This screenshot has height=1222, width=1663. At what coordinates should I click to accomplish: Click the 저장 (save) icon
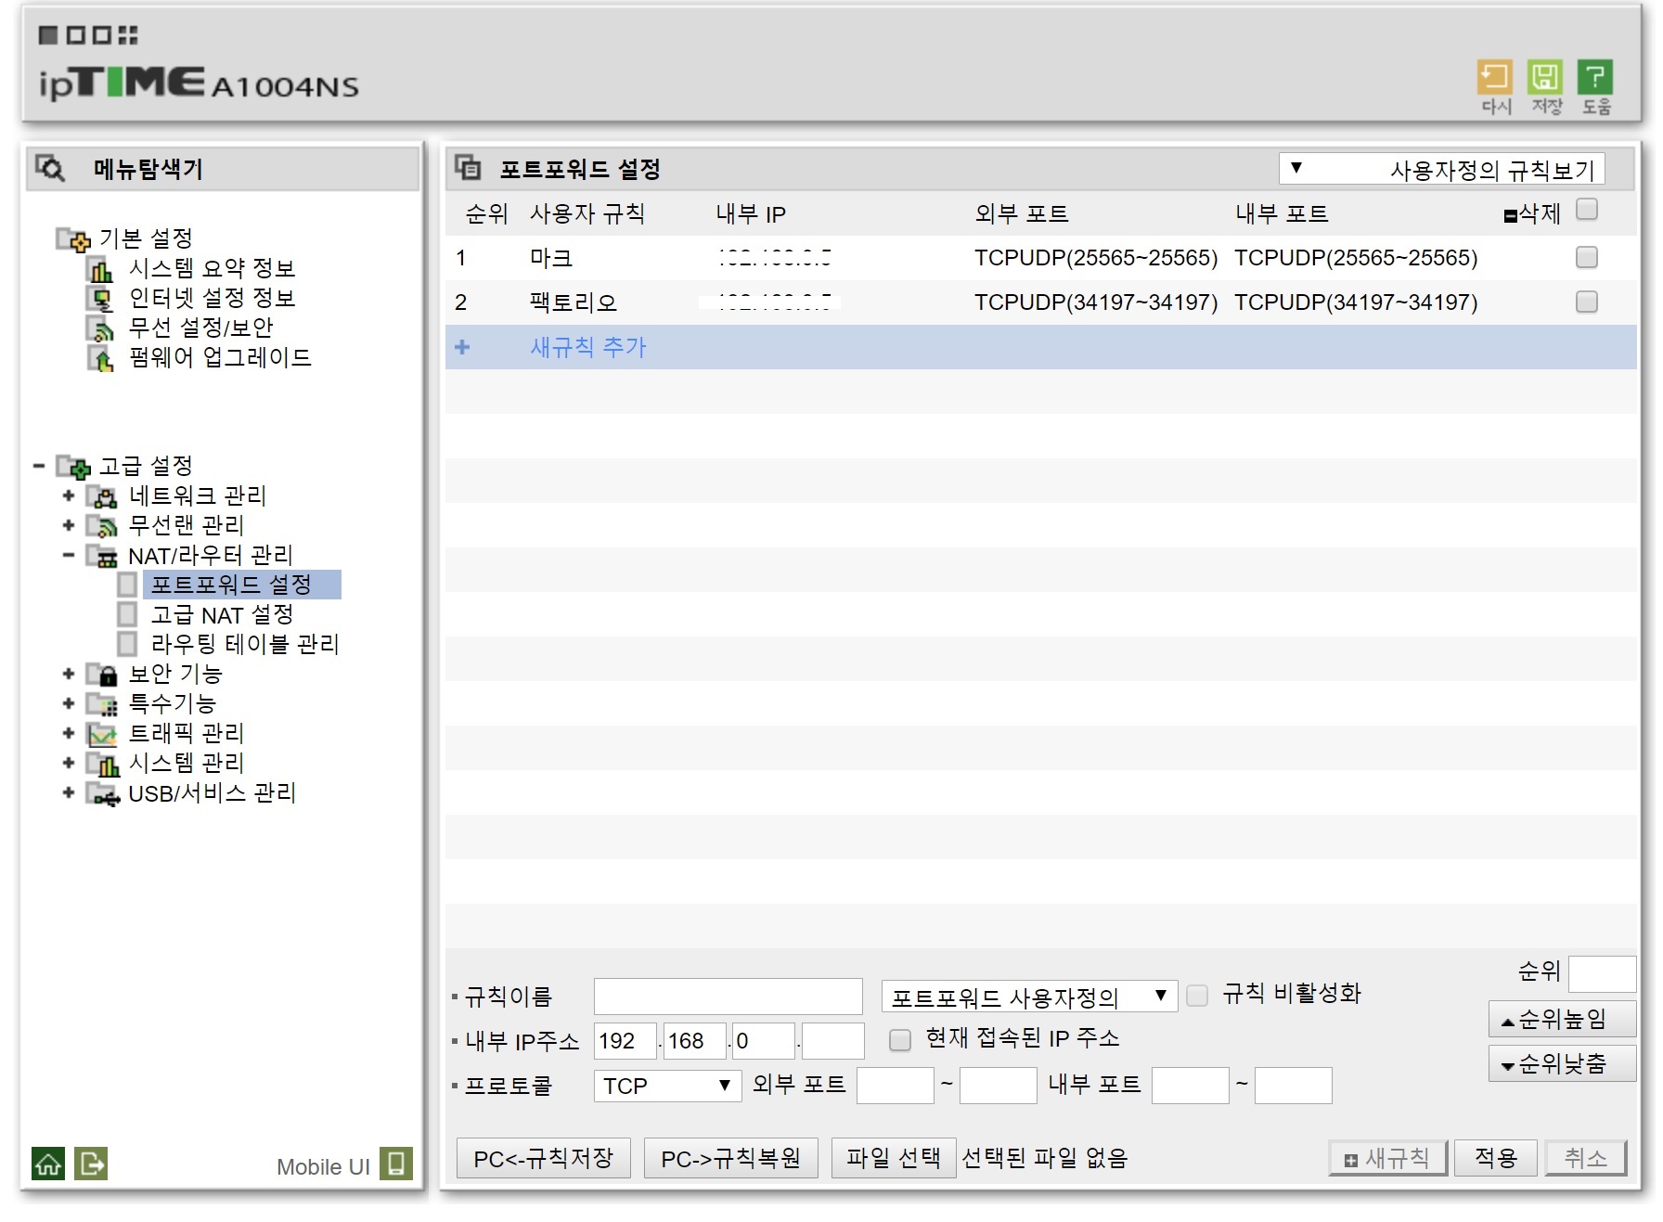1545,77
